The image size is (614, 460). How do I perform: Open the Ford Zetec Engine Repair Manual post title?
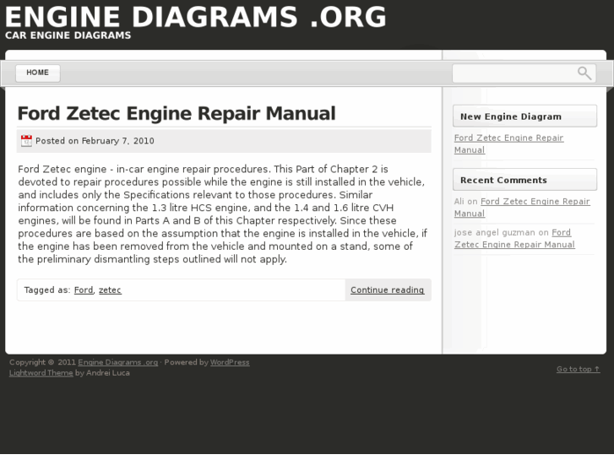(x=177, y=114)
